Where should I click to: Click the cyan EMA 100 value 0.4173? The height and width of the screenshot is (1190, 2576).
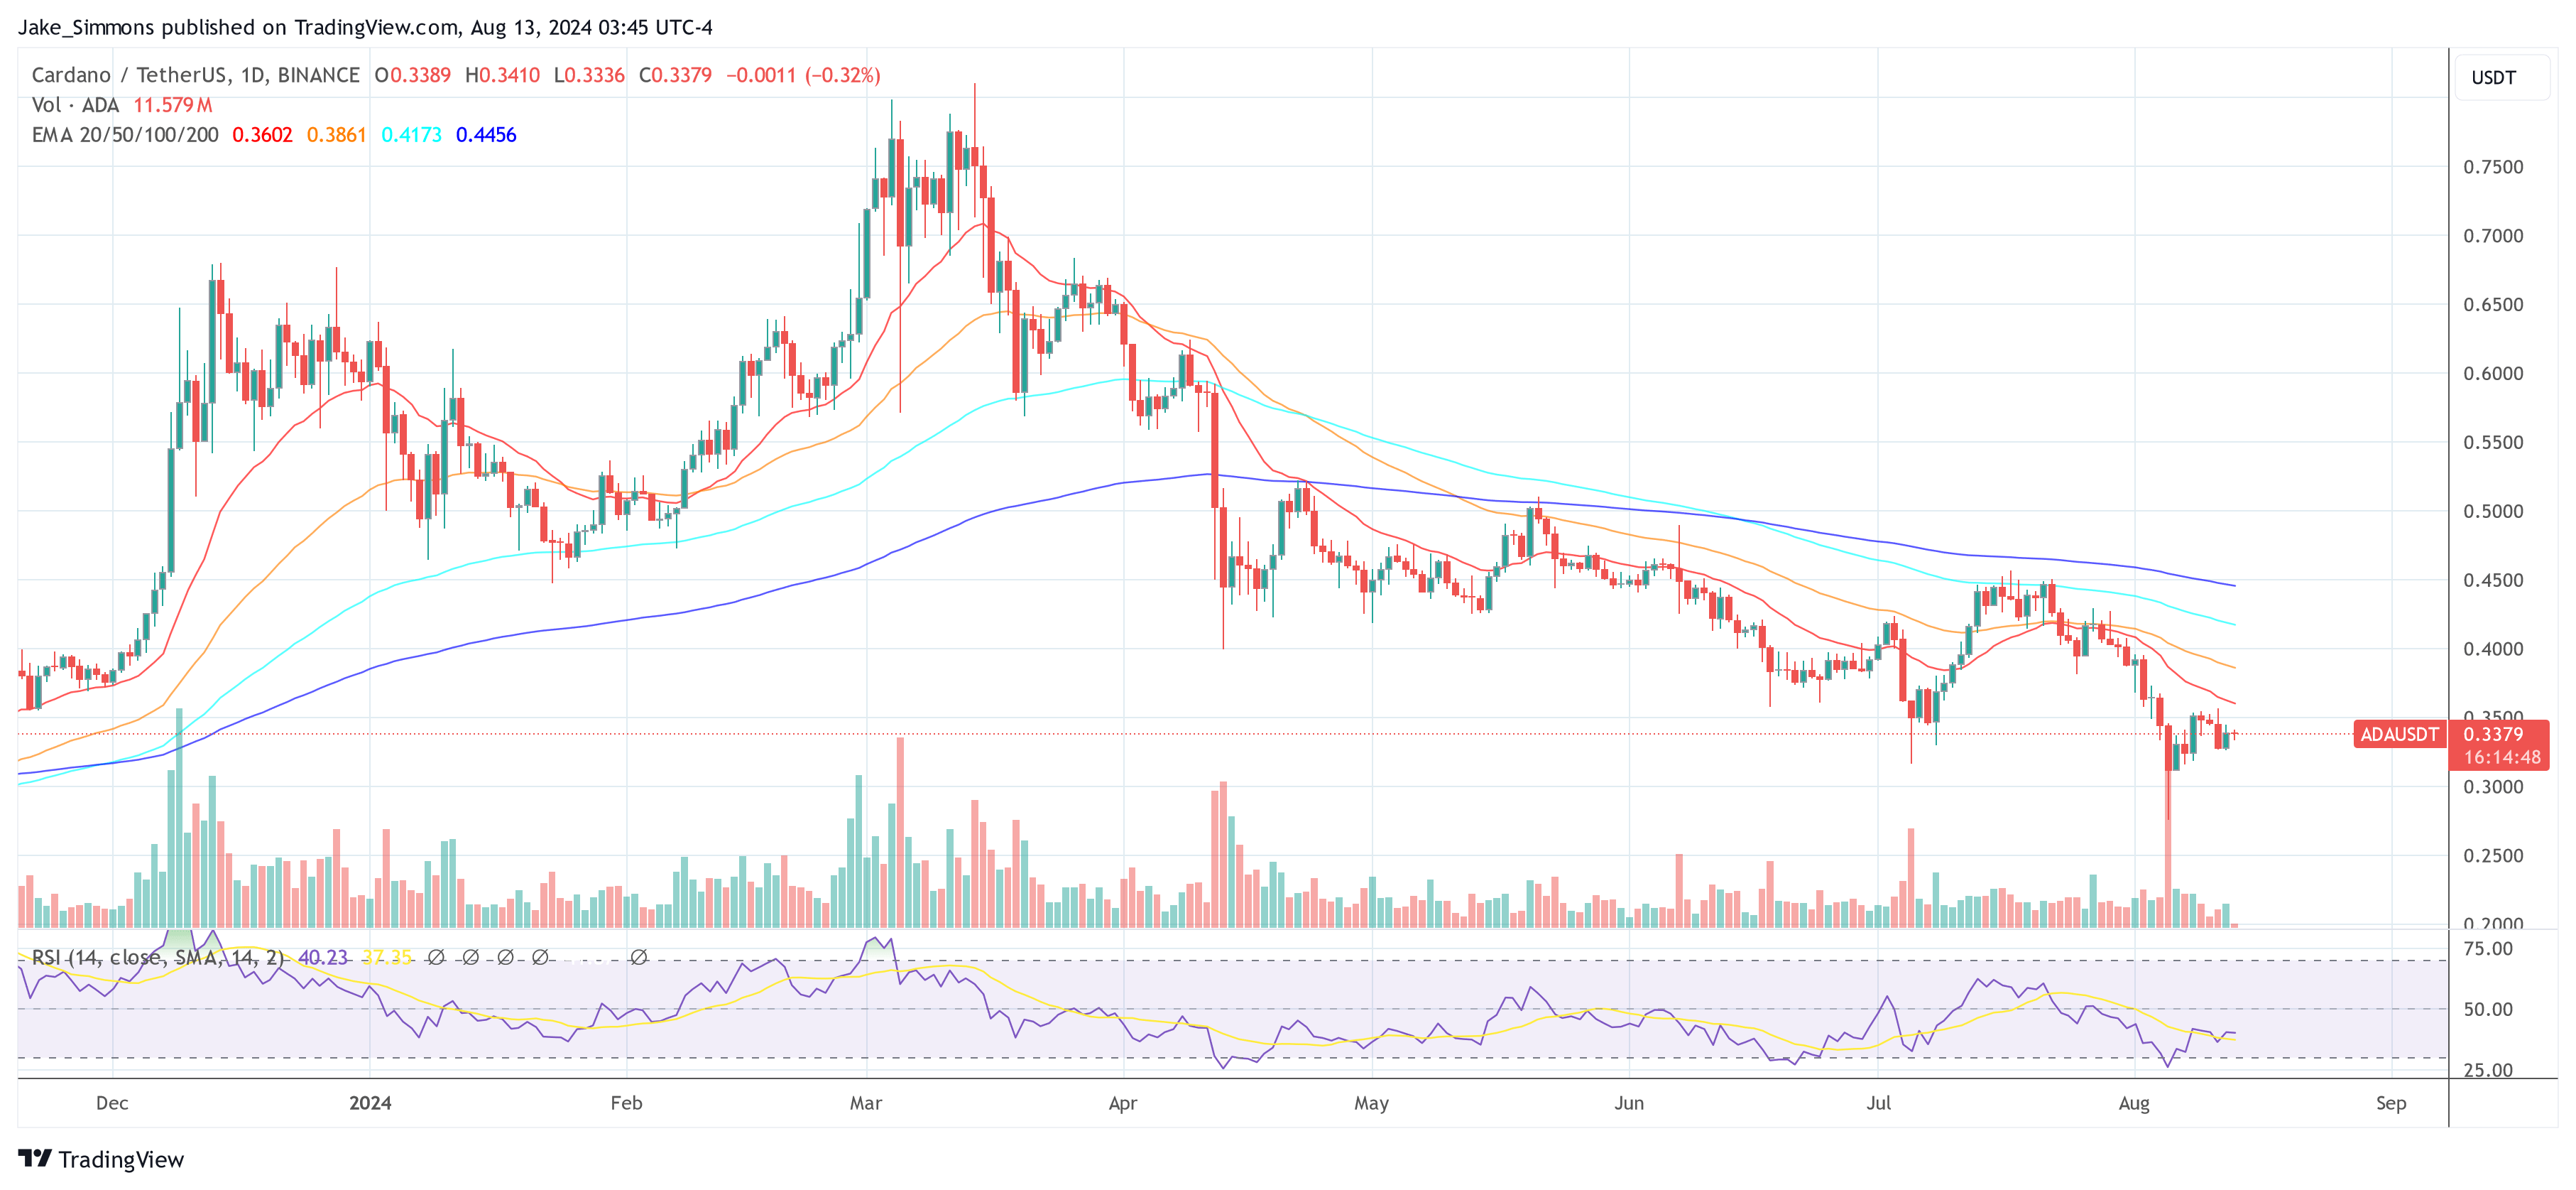(x=411, y=135)
